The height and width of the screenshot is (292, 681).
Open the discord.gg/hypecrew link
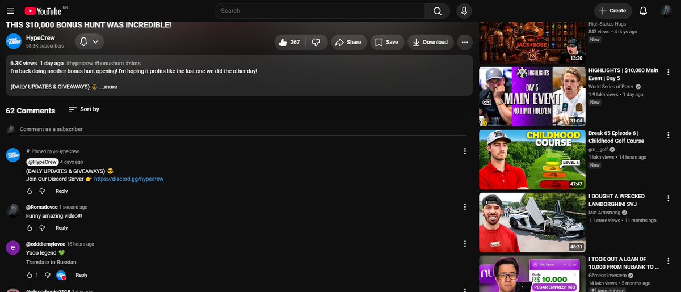coord(129,179)
